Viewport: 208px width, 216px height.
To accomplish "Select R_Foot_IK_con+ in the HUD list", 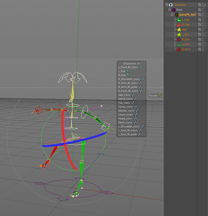I will coord(128,91).
